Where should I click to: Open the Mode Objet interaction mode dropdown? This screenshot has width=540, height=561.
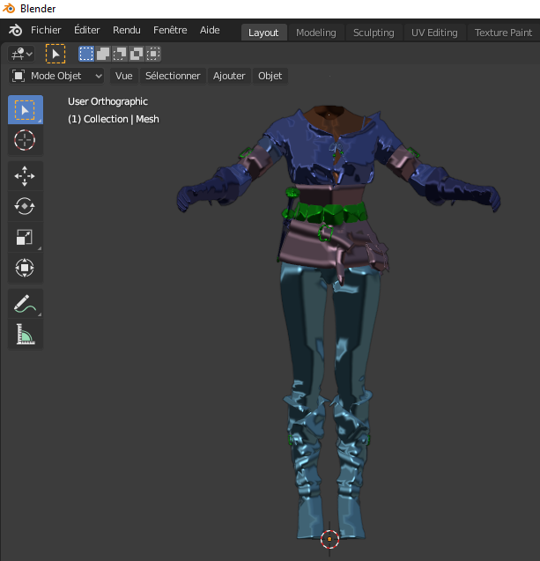[56, 77]
